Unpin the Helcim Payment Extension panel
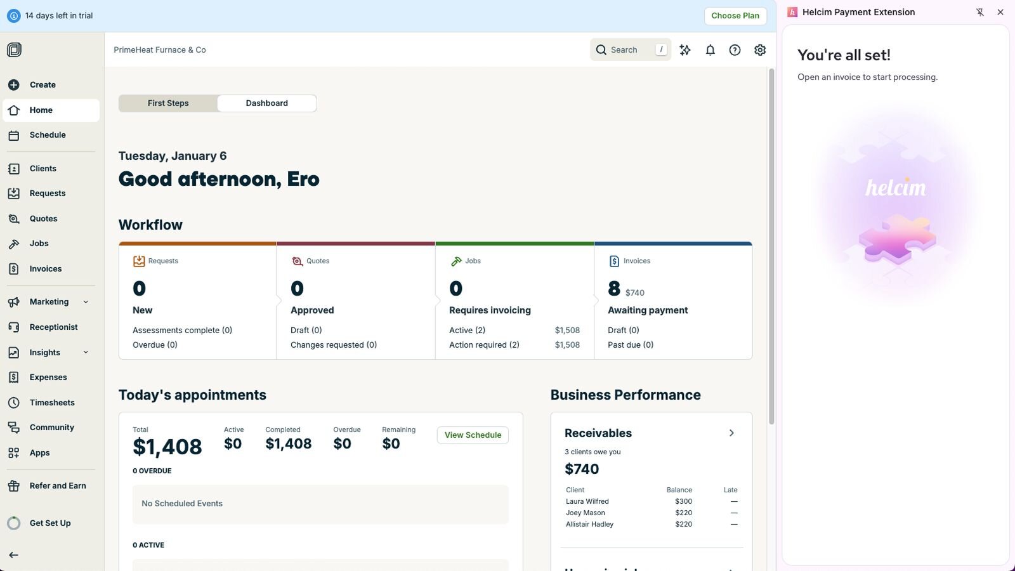Screen dimensions: 1015x571 [980, 12]
